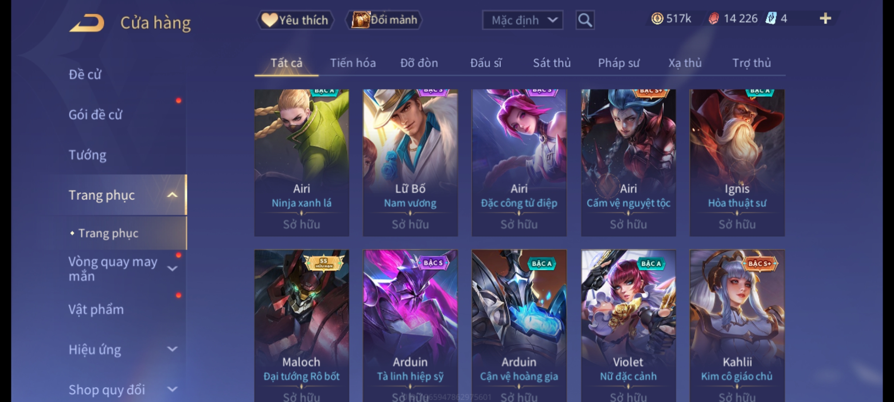This screenshot has width=894, height=402.
Task: Open Lữ Bố Nam vương skin card
Action: click(410, 163)
